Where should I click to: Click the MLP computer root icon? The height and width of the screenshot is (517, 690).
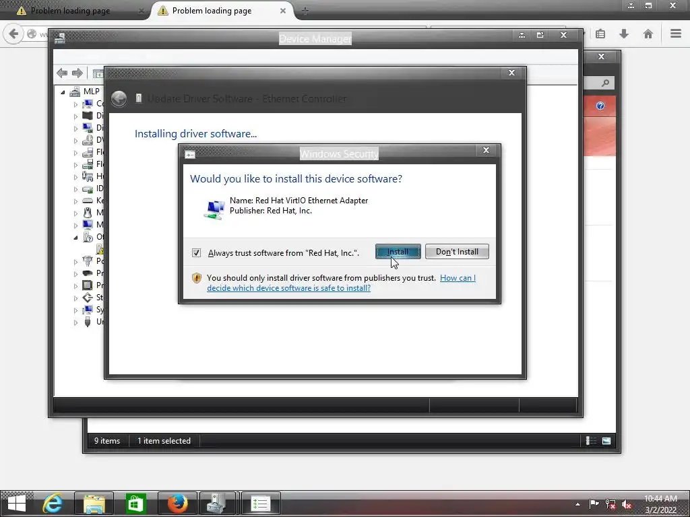click(75, 92)
